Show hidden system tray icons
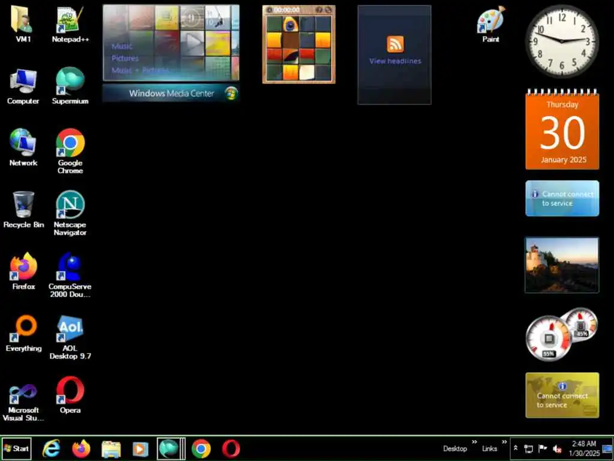 coord(516,448)
